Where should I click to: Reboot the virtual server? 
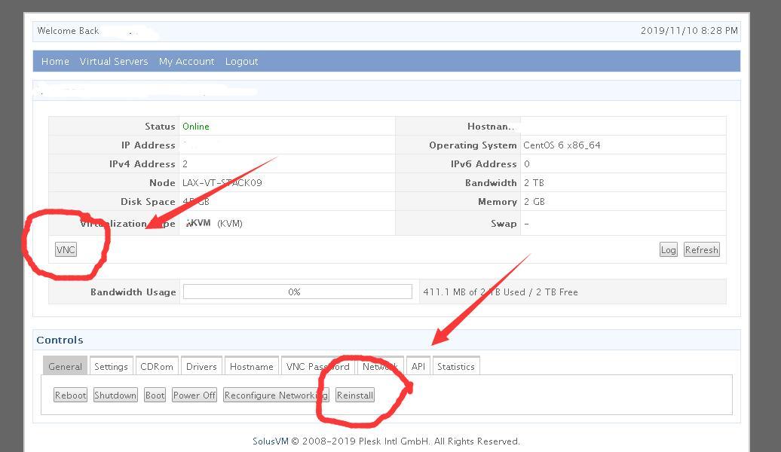[70, 395]
